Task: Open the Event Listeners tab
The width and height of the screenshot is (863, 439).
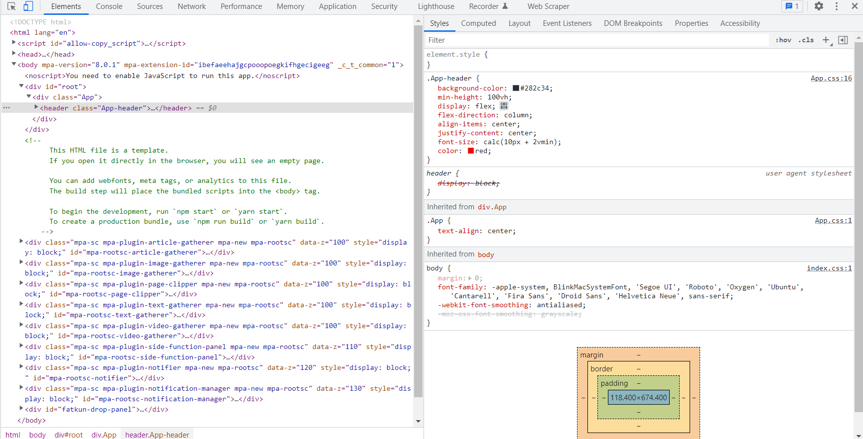Action: pyautogui.click(x=567, y=23)
